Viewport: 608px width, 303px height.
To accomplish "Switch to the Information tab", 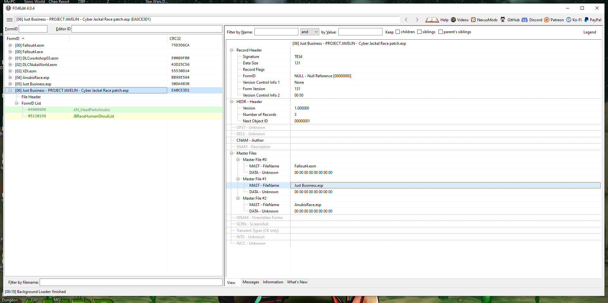I will [x=273, y=282].
